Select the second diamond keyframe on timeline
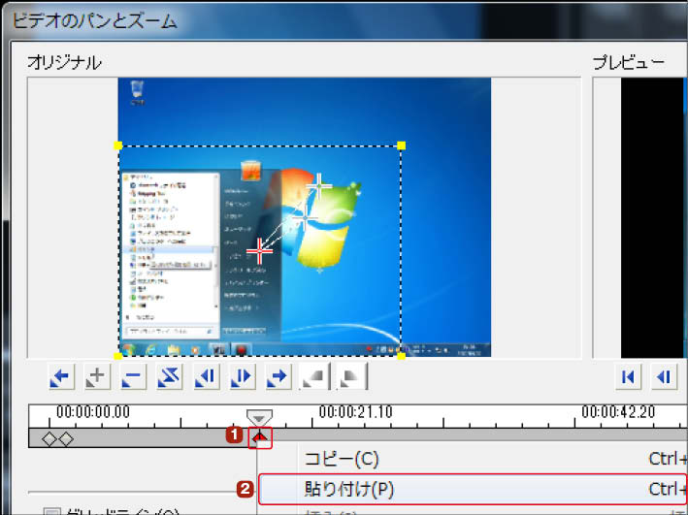The image size is (688, 515). pos(66,438)
